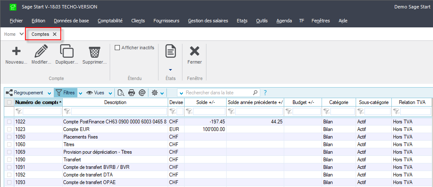Enable the Afficher inactifs checkbox
The height and width of the screenshot is (187, 433).
coord(117,48)
